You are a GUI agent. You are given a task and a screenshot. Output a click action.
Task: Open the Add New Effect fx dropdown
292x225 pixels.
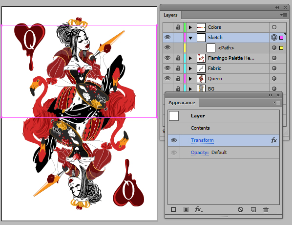199,209
